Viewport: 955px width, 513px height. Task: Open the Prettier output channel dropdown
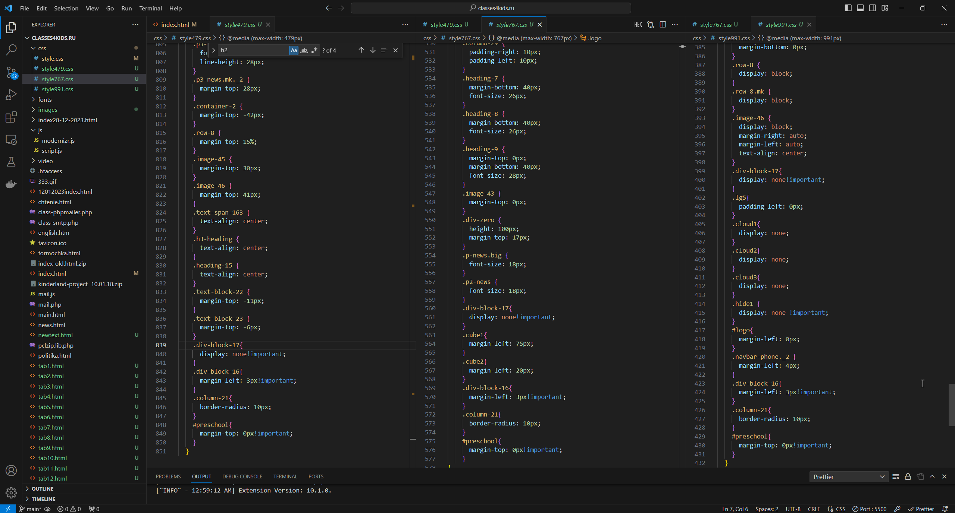849,477
